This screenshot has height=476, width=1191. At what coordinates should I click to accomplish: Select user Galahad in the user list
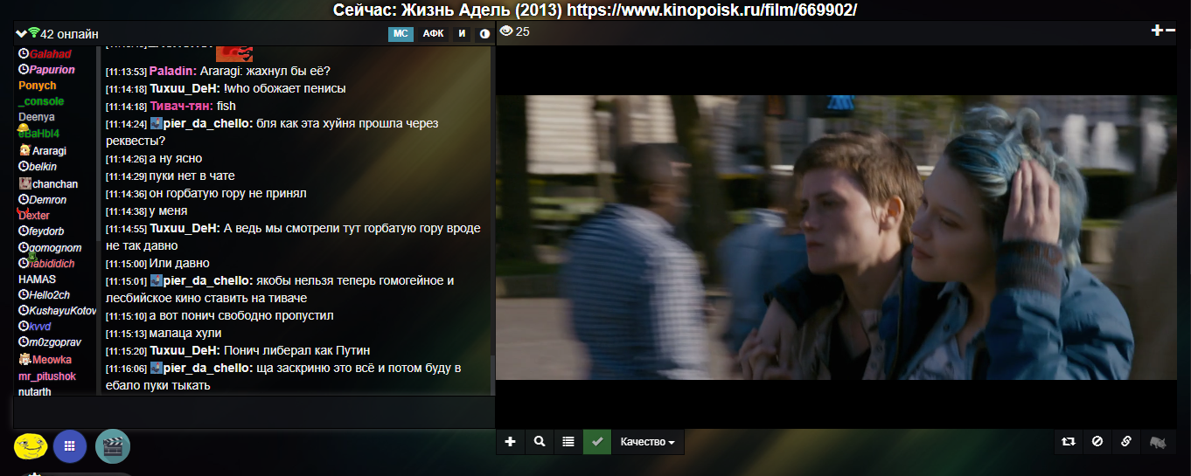51,54
